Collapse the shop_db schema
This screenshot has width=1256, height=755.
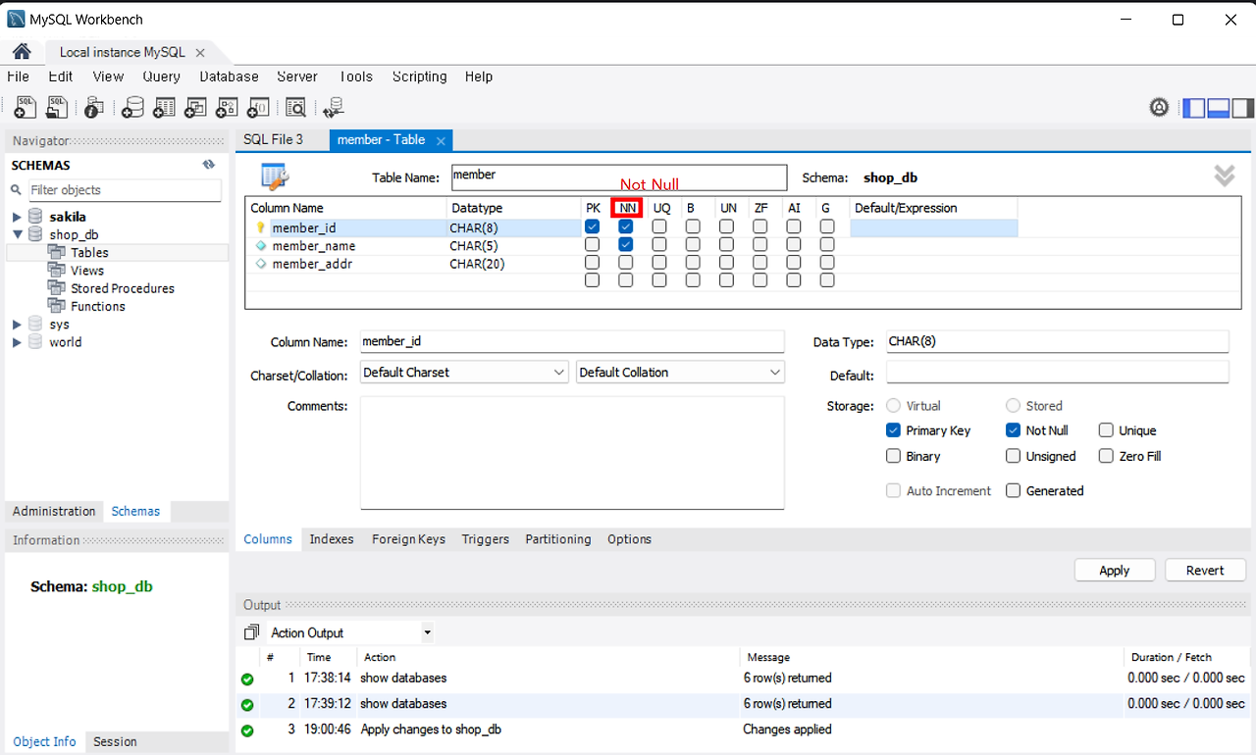coord(17,234)
